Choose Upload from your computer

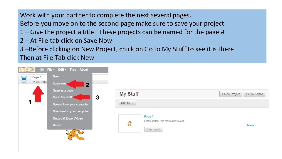tap(70, 105)
